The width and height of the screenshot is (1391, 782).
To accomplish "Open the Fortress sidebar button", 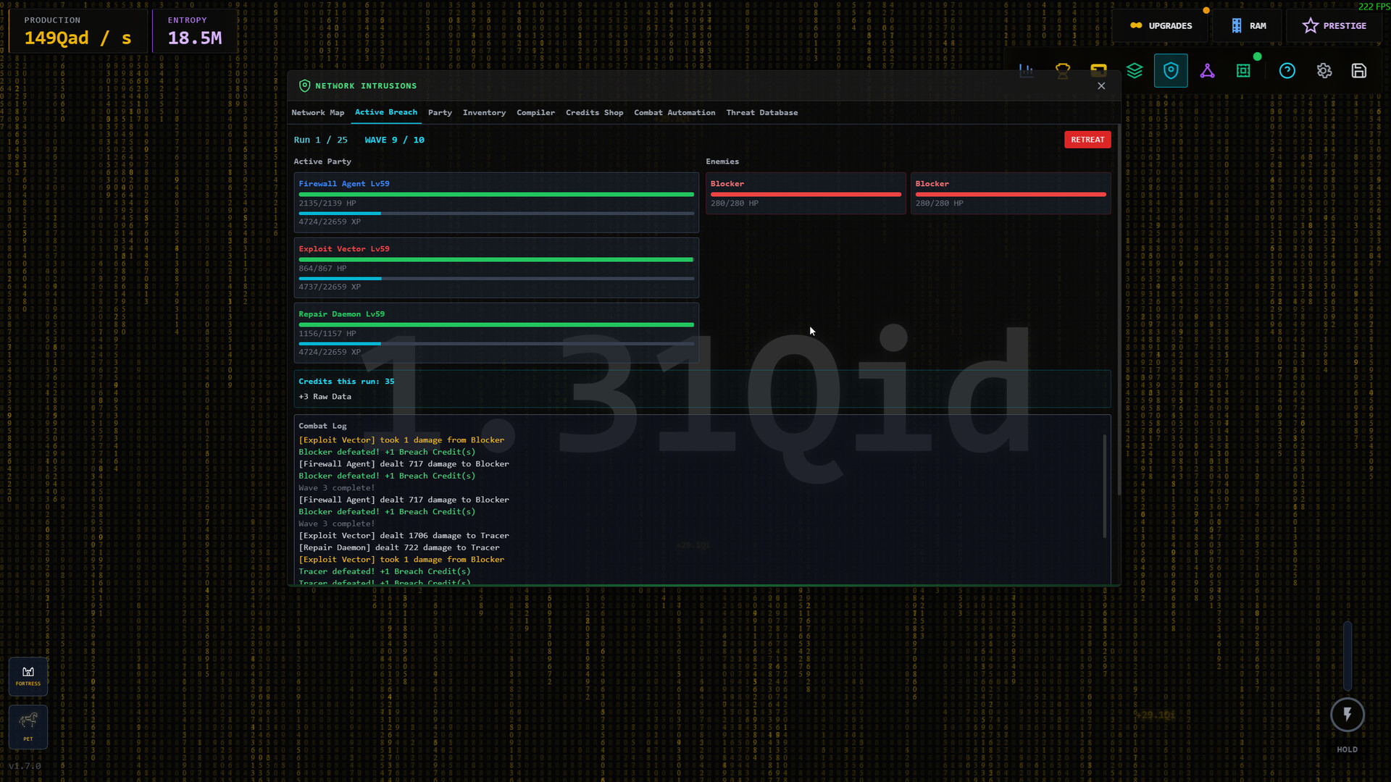I will [28, 676].
